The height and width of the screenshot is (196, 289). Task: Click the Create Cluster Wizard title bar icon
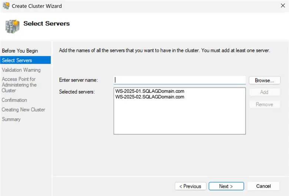[6, 6]
